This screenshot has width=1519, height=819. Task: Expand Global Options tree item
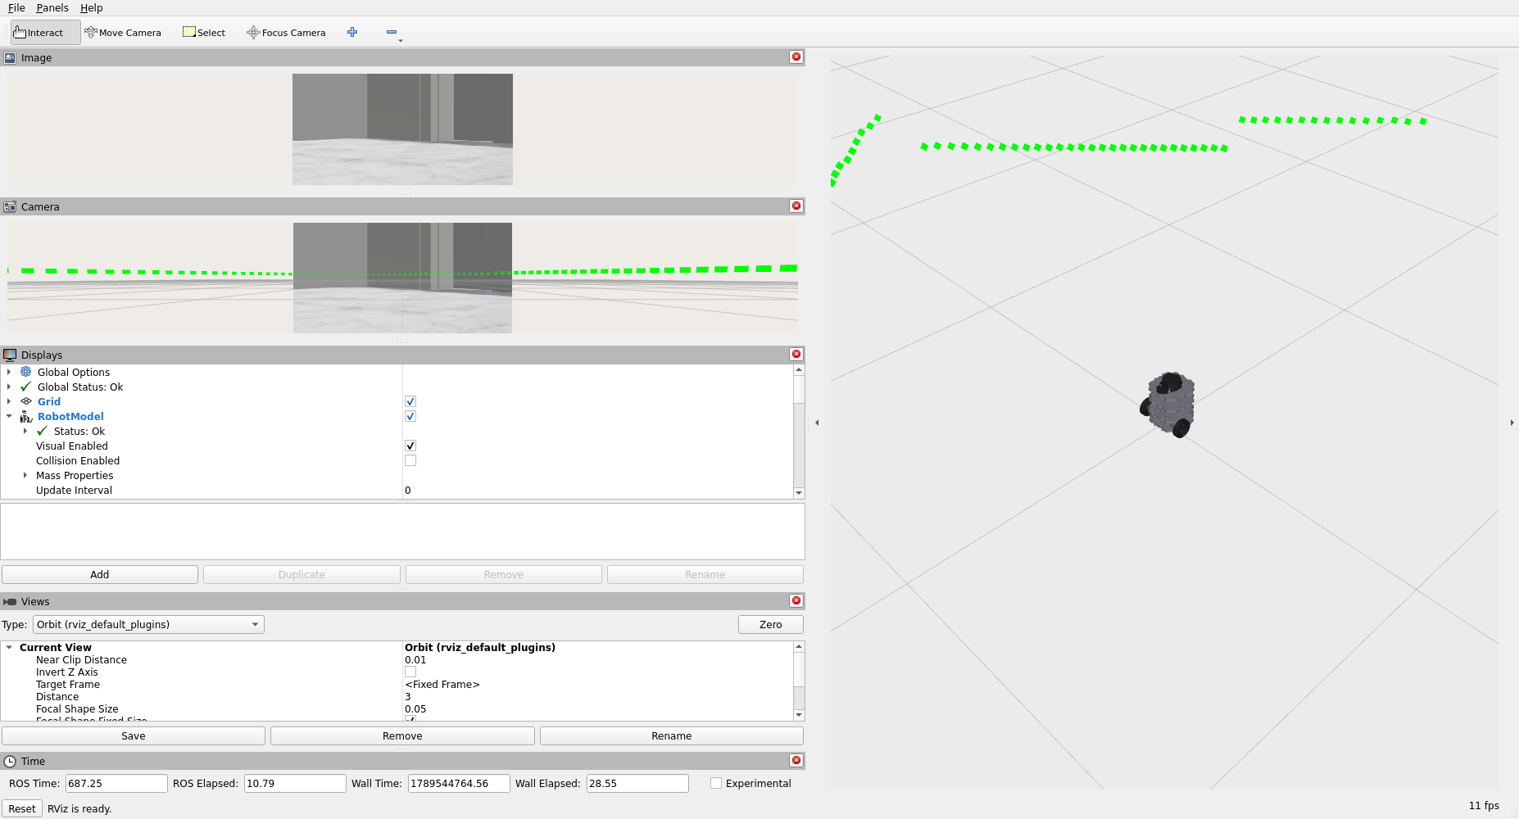click(x=9, y=372)
